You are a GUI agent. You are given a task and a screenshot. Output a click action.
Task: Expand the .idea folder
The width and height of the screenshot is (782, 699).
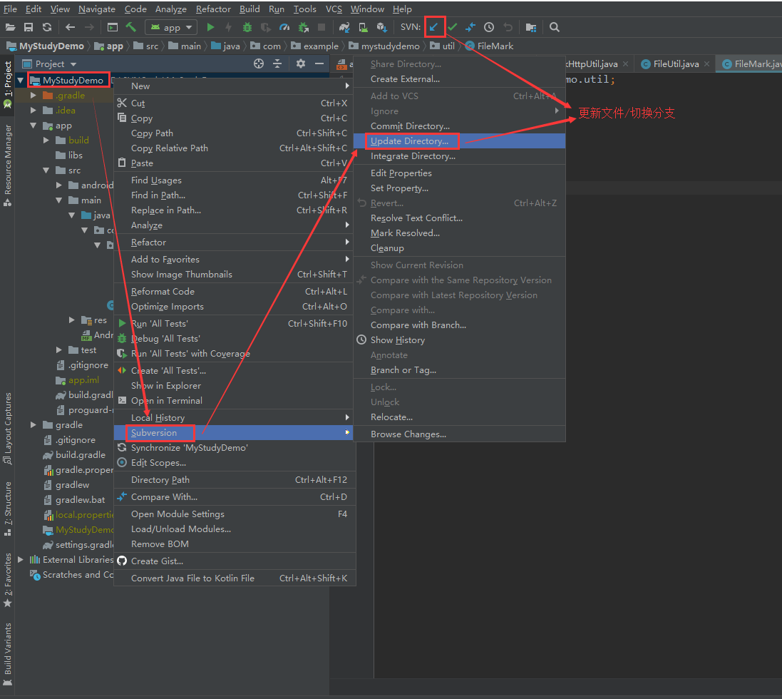pyautogui.click(x=34, y=111)
